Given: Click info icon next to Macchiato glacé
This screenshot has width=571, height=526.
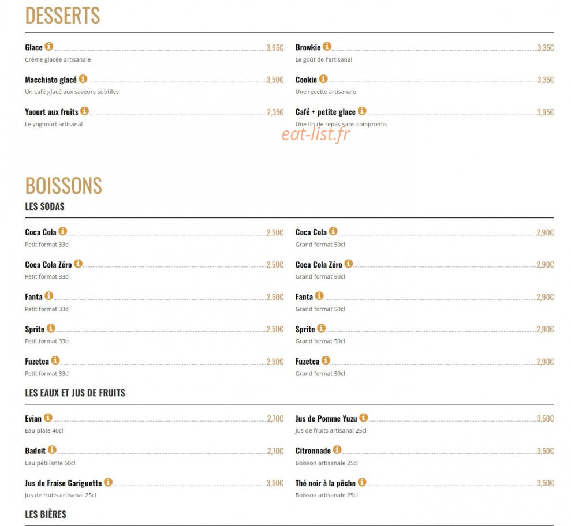Looking at the screenshot, I should (83, 79).
